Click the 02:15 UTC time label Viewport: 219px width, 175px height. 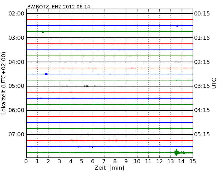[202, 62]
